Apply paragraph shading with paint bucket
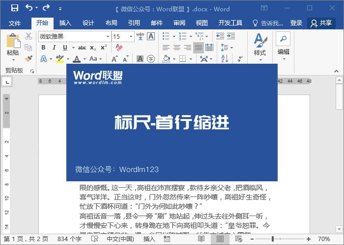 click(x=166, y=59)
